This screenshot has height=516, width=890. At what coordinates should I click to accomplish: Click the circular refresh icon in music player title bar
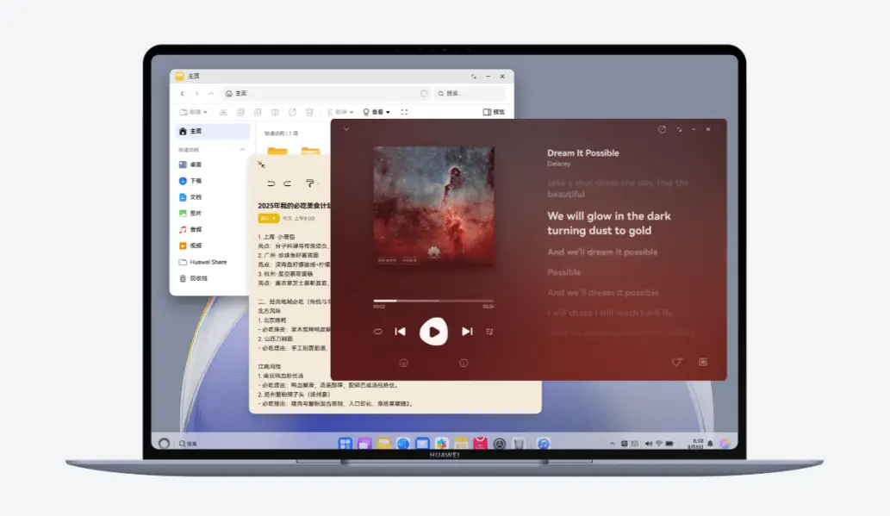click(x=662, y=129)
